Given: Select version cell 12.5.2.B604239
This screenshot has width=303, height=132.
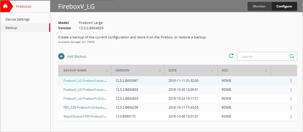Looking at the screenshot, I should 126,107.
